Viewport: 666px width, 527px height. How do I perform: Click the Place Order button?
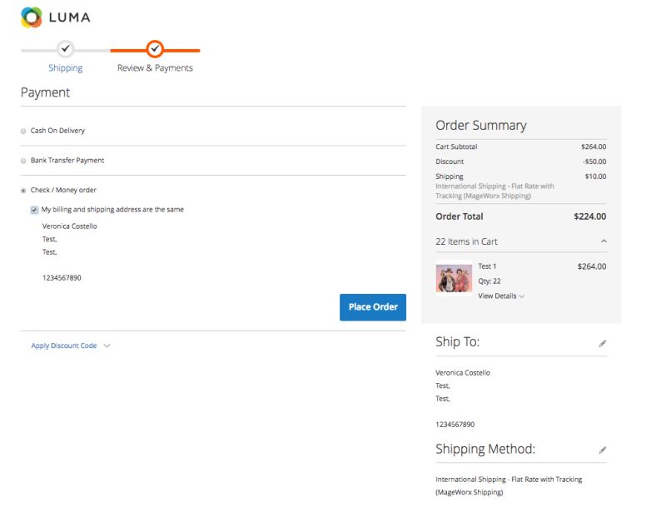click(x=372, y=306)
